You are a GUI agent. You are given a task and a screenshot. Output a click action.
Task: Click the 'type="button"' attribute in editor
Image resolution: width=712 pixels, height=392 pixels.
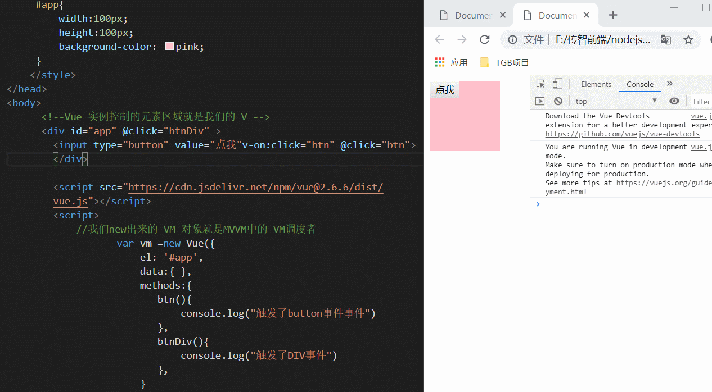[x=131, y=145]
